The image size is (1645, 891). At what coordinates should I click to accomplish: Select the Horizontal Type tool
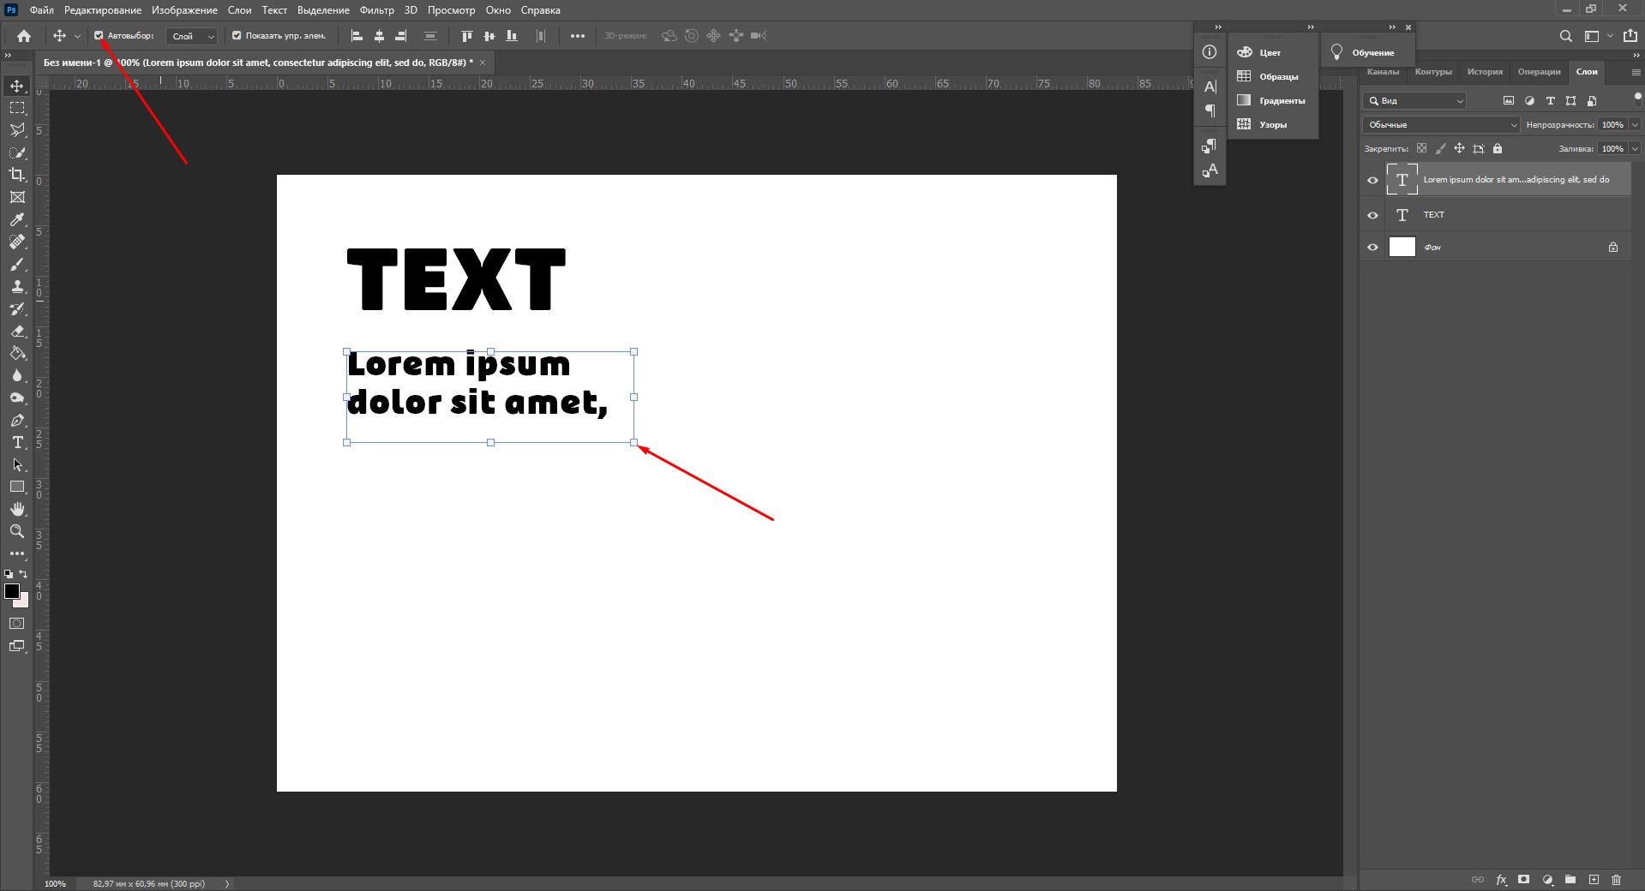17,443
